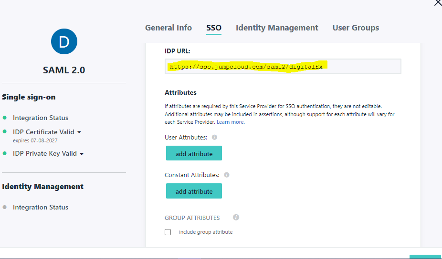Click the blue D application avatar icon
The image size is (442, 259).
tap(64, 41)
